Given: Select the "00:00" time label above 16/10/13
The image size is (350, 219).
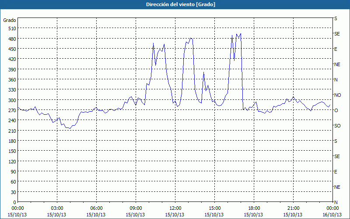Looking at the screenshot, I should coord(332,208).
